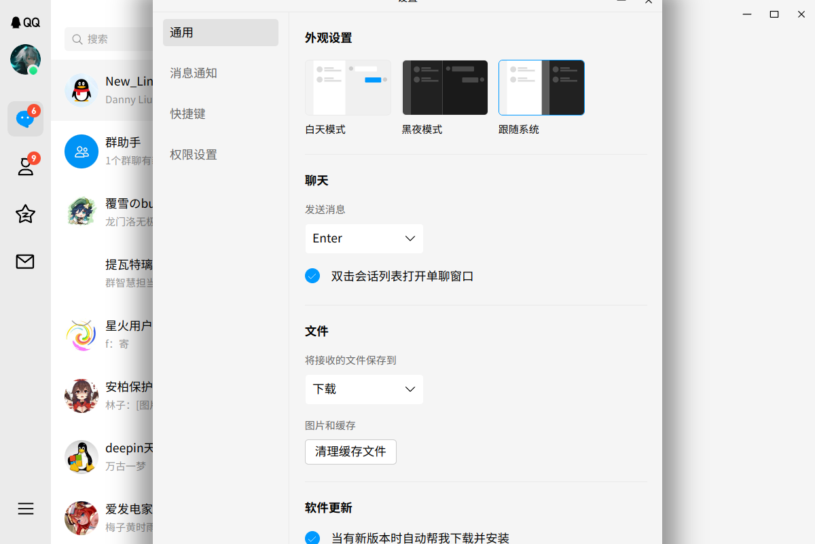This screenshot has height=544, width=815.
Task: Switch to the 消息通知 settings tab
Action: click(193, 73)
